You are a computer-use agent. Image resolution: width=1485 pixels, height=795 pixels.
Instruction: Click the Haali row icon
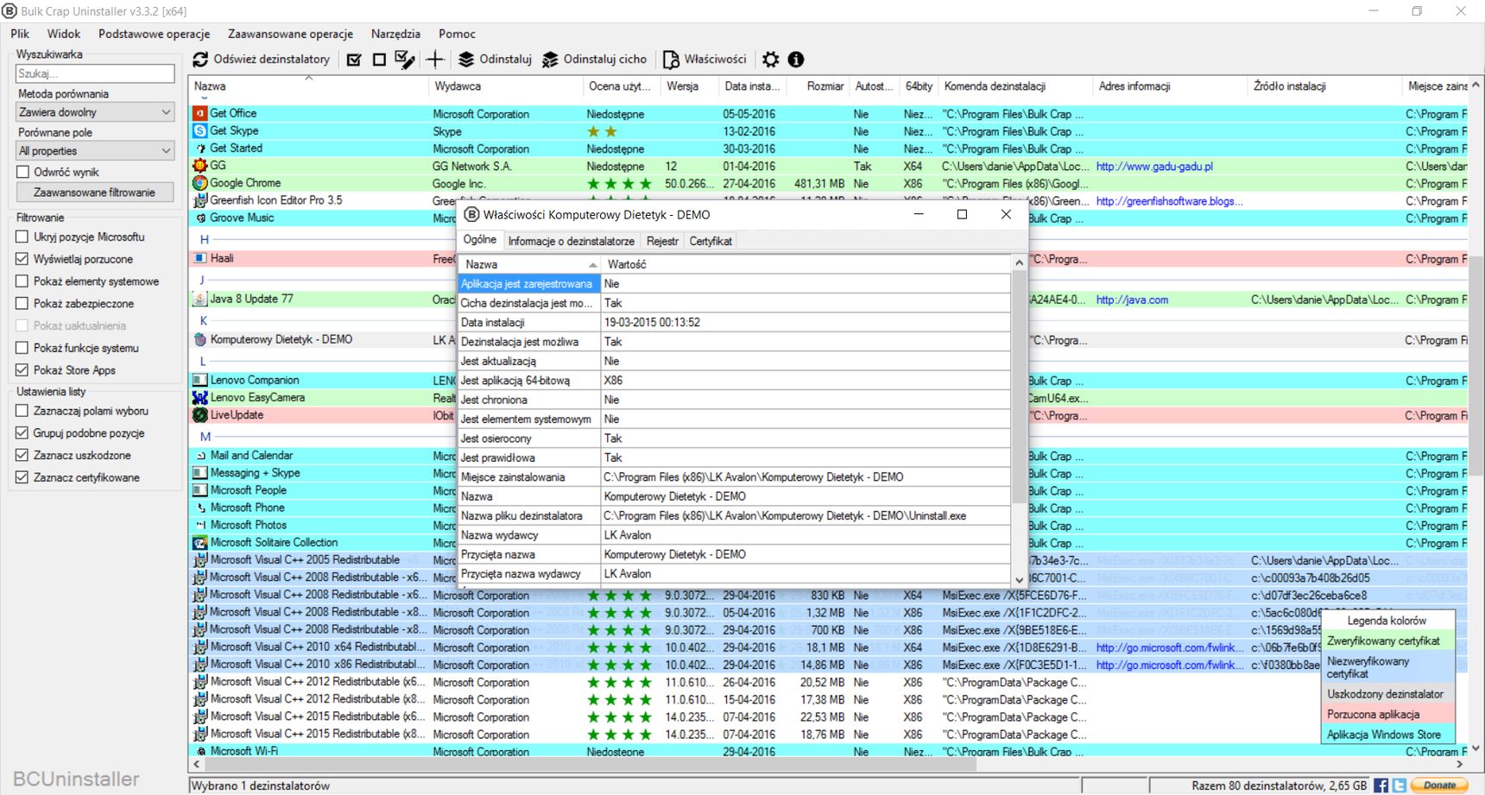[200, 258]
